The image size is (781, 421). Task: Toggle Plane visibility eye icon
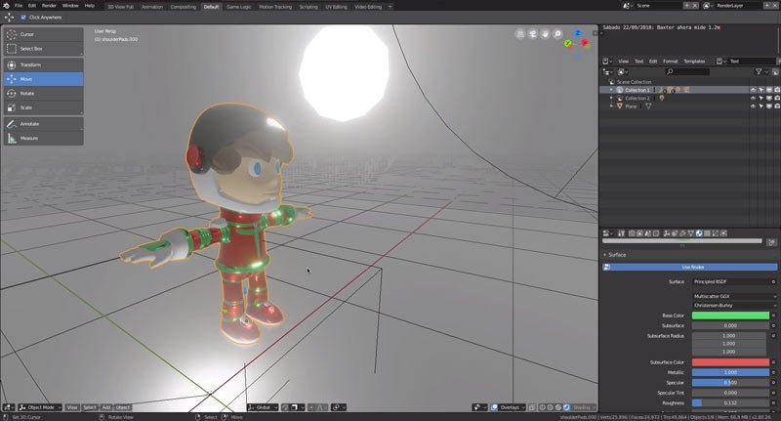(753, 106)
